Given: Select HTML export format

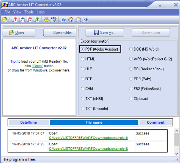Looking at the screenshot, I should tap(88, 59).
